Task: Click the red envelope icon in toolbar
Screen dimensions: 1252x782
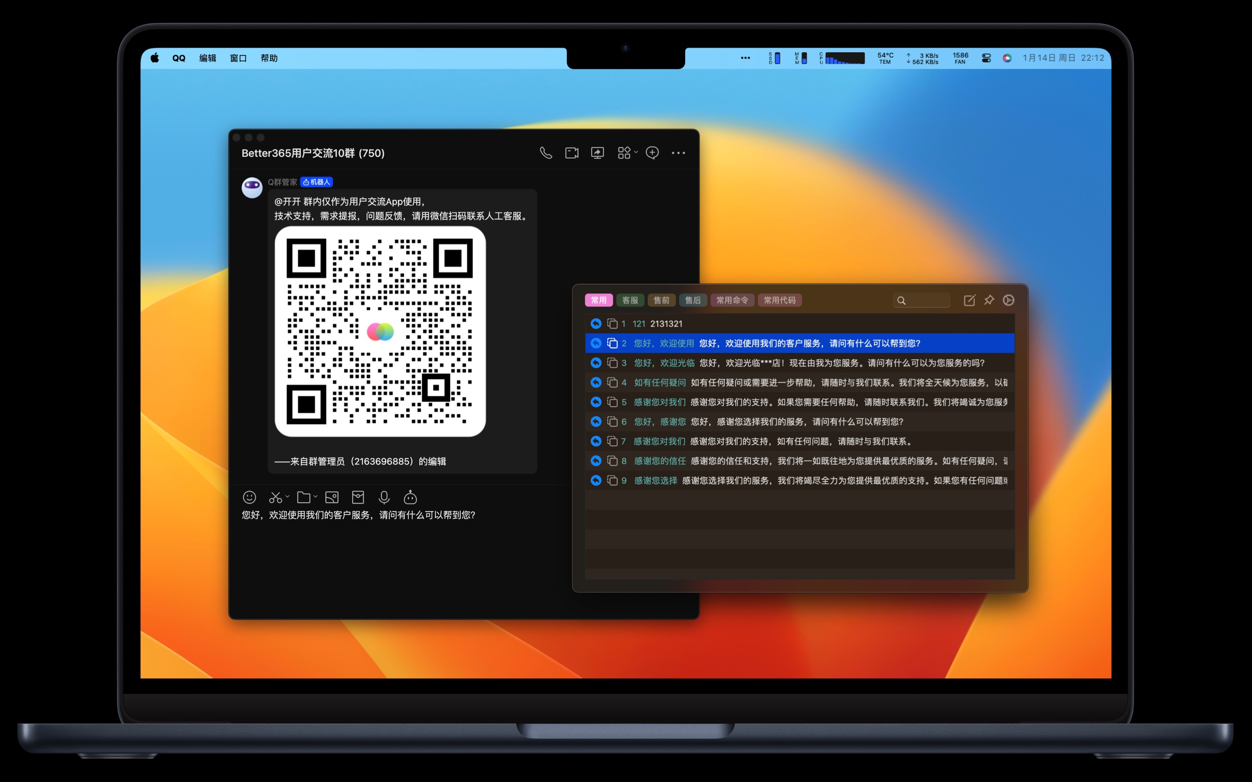Action: [358, 497]
